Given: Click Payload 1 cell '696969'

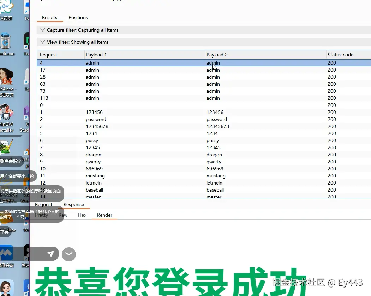Looking at the screenshot, I should click(x=94, y=169).
